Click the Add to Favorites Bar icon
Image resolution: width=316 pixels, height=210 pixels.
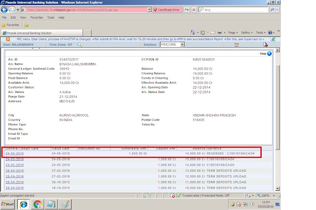pyautogui.click(x=26, y=25)
